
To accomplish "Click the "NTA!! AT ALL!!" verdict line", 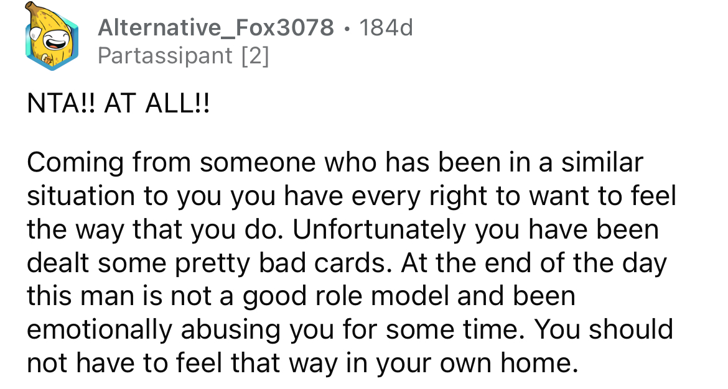I will [118, 103].
